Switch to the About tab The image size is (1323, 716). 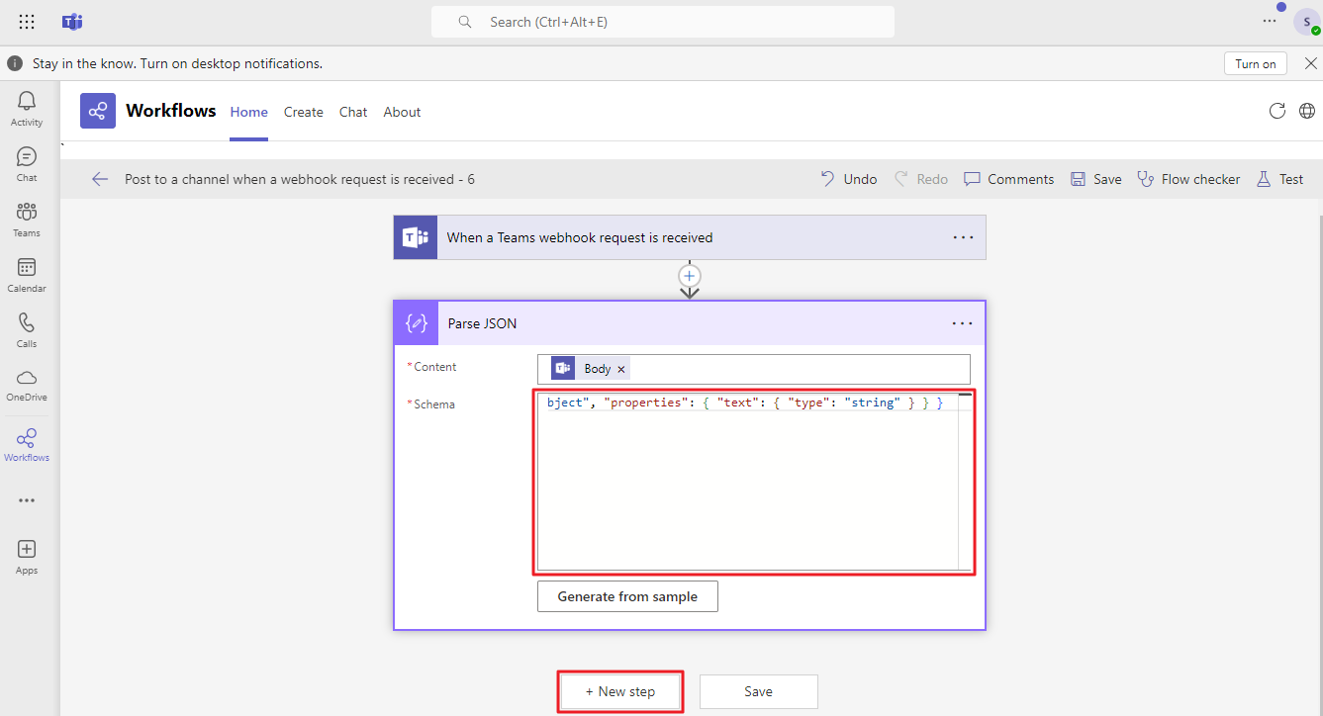(x=403, y=112)
